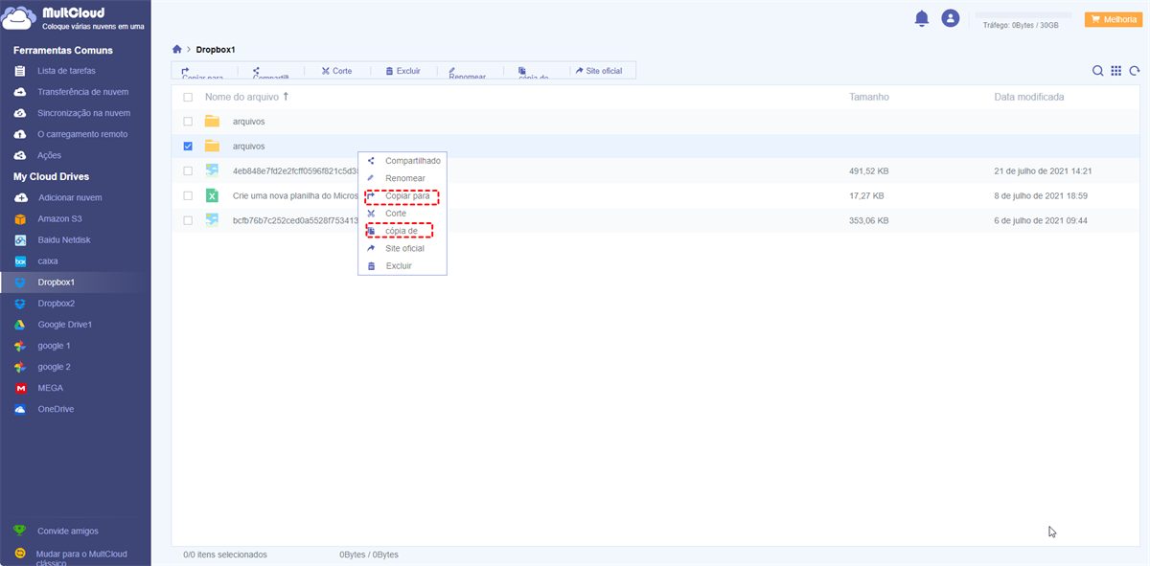Open the MEGA cloud drive

[x=50, y=388]
